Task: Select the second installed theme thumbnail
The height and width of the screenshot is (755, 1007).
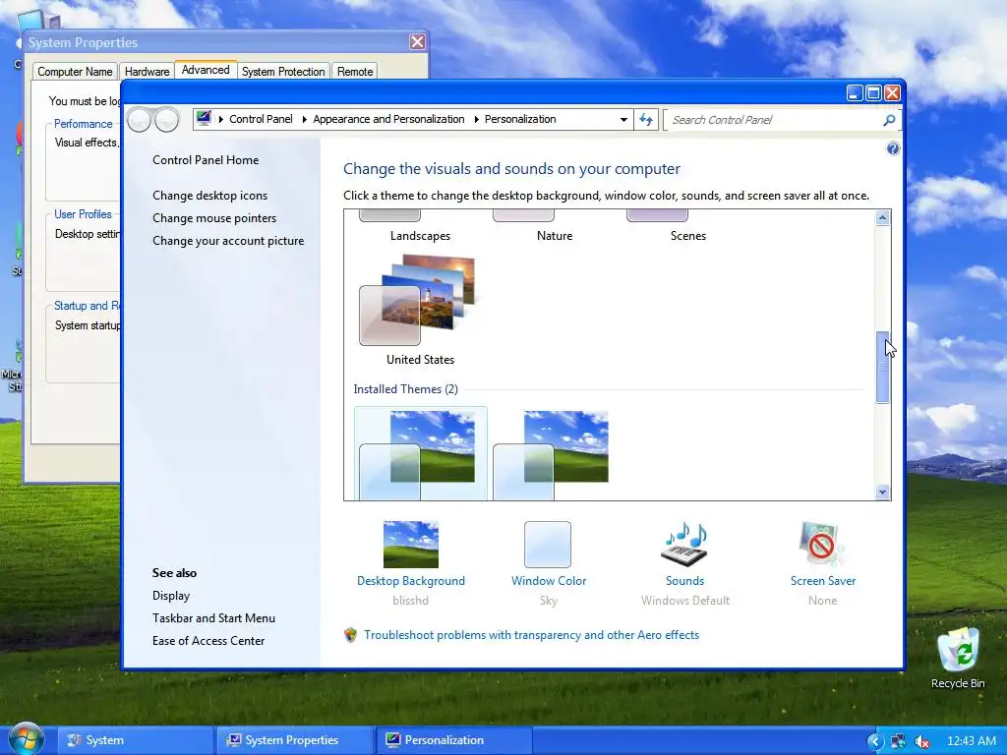Action: (551, 454)
